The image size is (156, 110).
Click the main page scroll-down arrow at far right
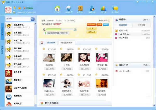(154, 105)
